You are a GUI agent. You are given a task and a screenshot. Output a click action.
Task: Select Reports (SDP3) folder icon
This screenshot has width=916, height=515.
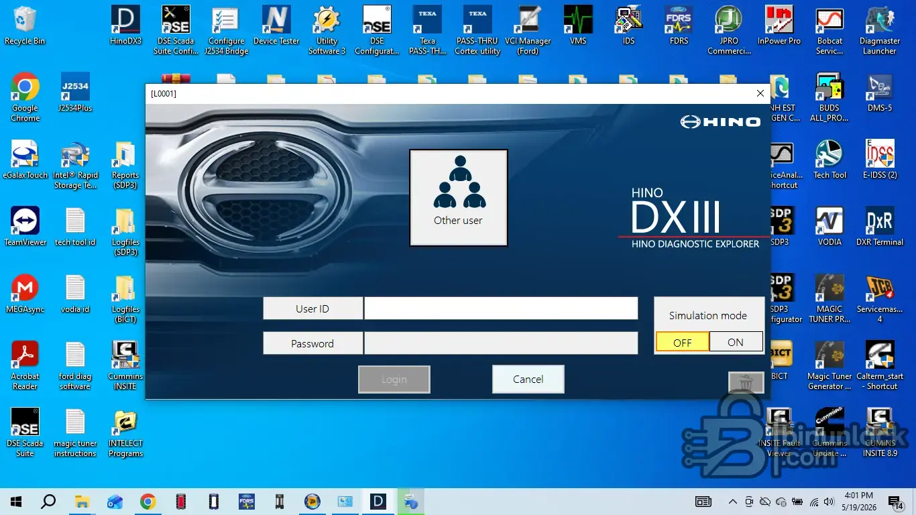(125, 164)
